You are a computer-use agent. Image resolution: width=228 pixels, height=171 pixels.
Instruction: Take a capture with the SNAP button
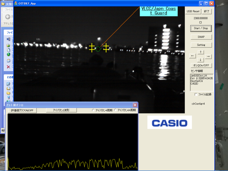[201, 37]
